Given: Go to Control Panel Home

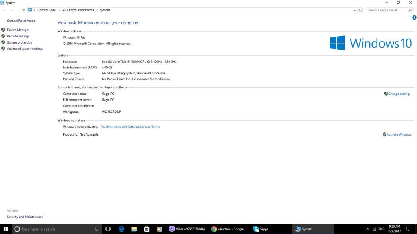Looking at the screenshot, I should (21, 20).
